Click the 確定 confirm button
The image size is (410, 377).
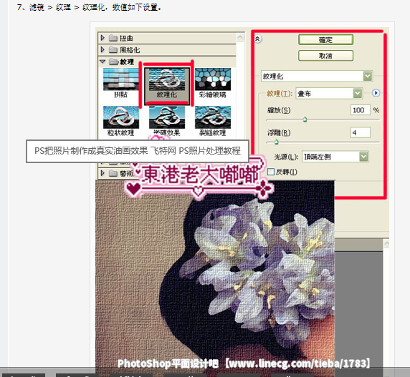point(325,39)
